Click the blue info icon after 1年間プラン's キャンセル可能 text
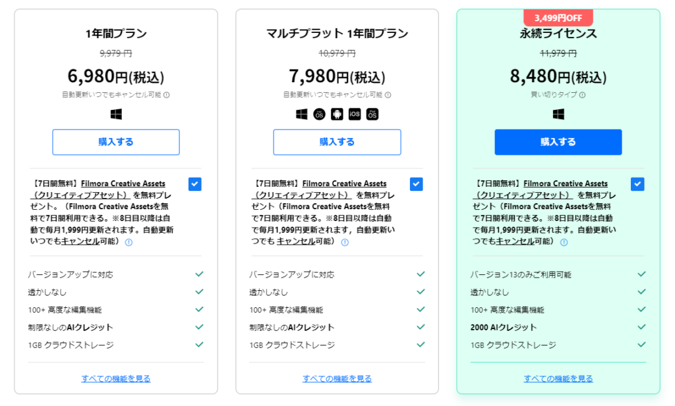Viewport: 675px width, 406px height. point(129,242)
